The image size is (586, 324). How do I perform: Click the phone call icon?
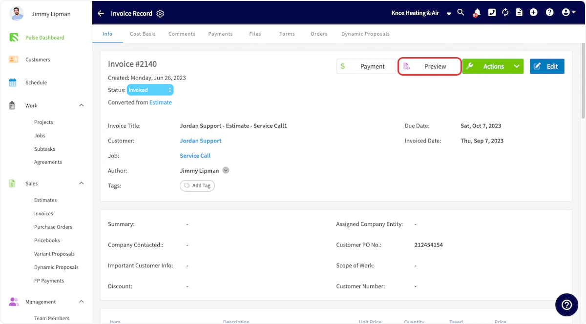click(492, 13)
